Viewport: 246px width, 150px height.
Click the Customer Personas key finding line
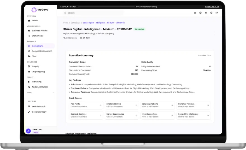pyautogui.click(x=132, y=92)
